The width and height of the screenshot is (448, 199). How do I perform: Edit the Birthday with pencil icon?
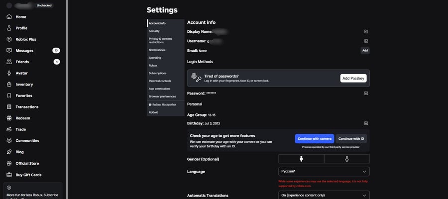(x=366, y=123)
